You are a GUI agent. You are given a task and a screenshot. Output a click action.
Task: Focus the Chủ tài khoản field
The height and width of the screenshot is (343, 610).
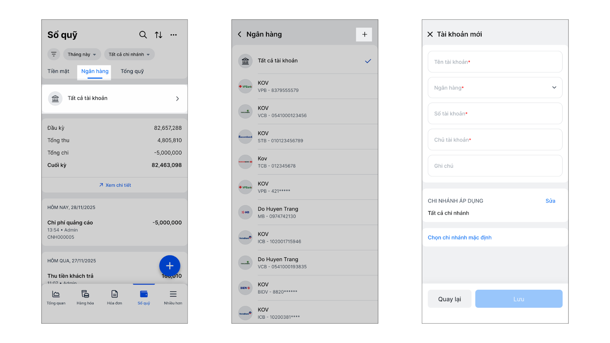pyautogui.click(x=495, y=140)
